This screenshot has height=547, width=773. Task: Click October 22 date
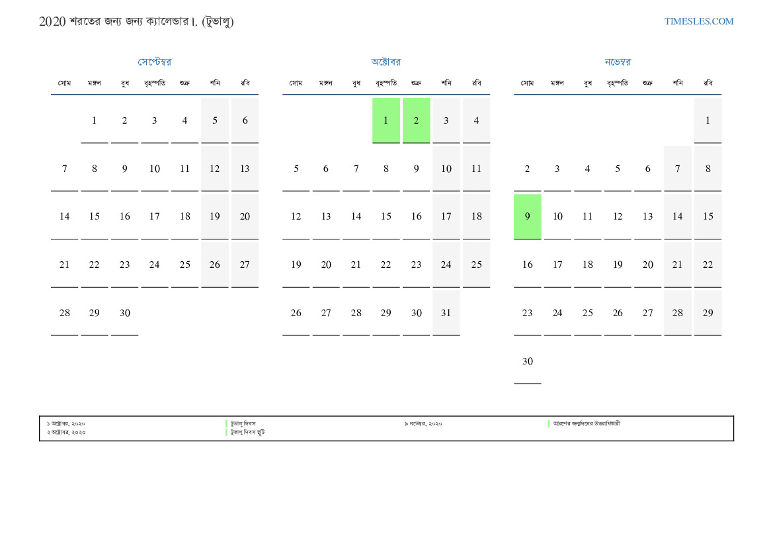click(386, 265)
